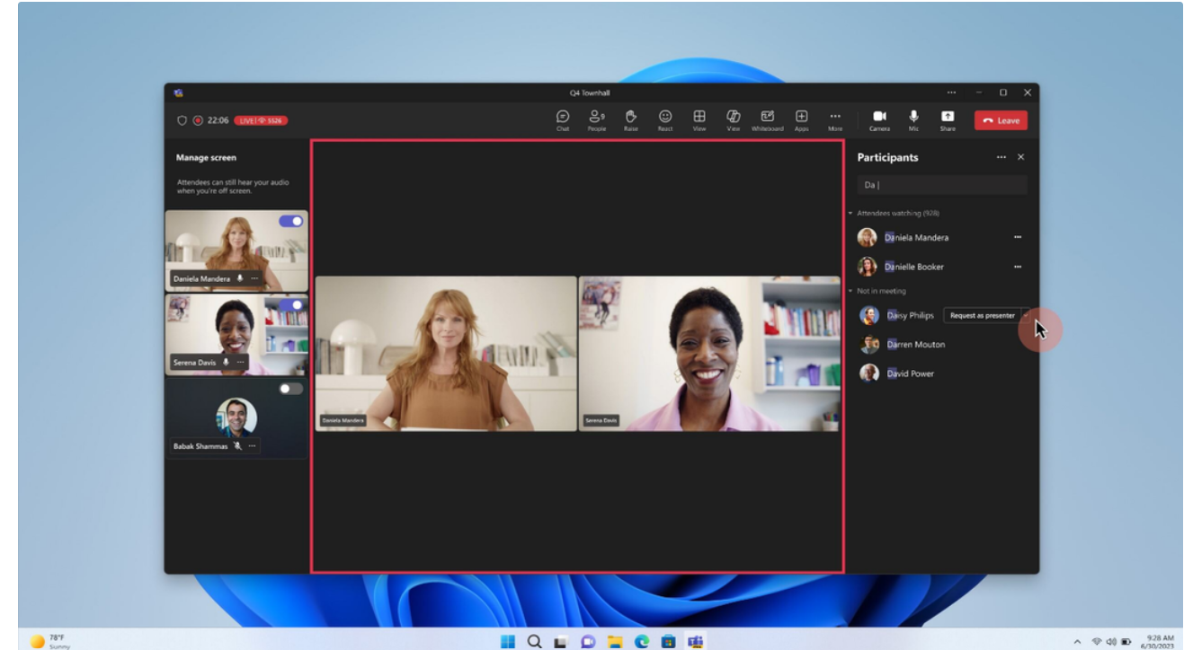1184x650 pixels.
Task: Open title bar more options ellipsis
Action: pos(951,92)
